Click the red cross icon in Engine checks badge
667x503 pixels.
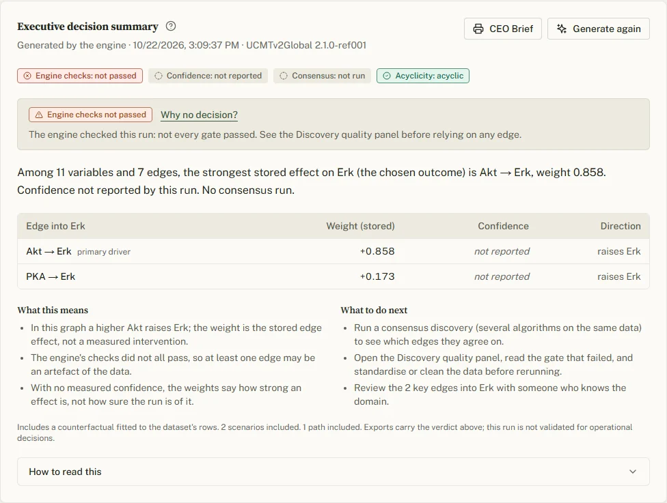pos(27,76)
